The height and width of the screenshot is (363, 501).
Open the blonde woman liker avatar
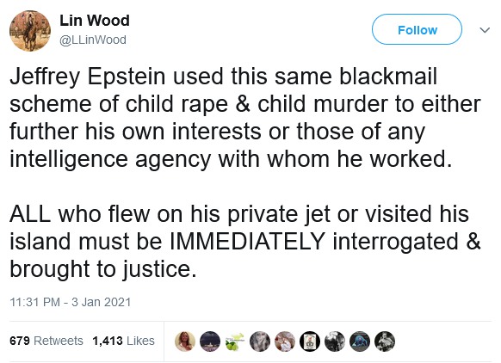tap(185, 341)
